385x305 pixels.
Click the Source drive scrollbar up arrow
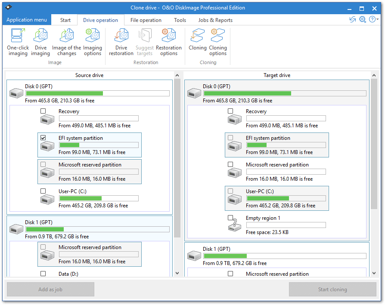[177, 75]
